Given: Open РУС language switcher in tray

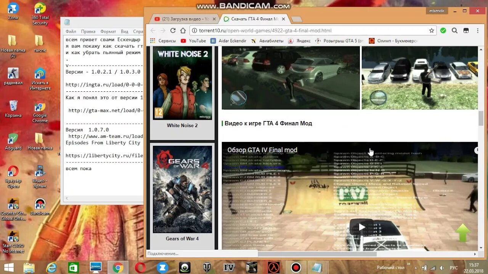Looking at the screenshot, I should coord(454,268).
